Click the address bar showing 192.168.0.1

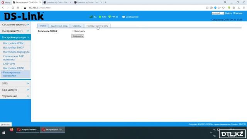click(x=39, y=8)
